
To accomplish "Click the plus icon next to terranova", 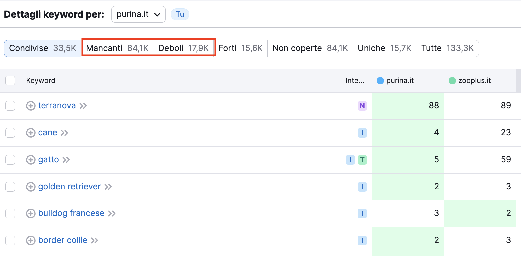I will click(x=31, y=106).
